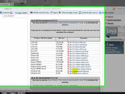Click the Windows x86 row label
The height and width of the screenshot is (94, 125).
coord(35,71)
